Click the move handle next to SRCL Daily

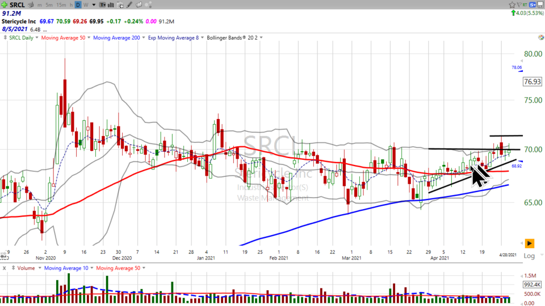[x=5, y=37]
